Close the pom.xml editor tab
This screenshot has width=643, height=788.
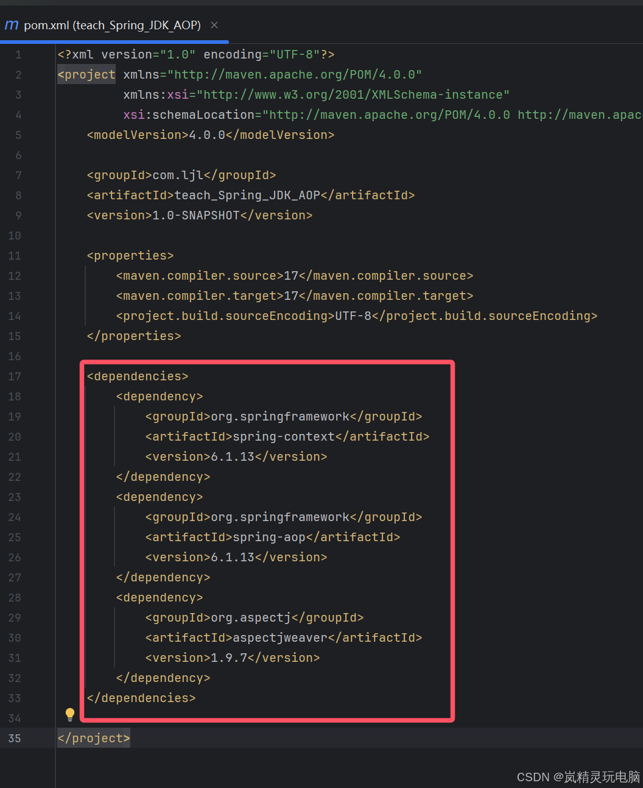pyautogui.click(x=214, y=25)
